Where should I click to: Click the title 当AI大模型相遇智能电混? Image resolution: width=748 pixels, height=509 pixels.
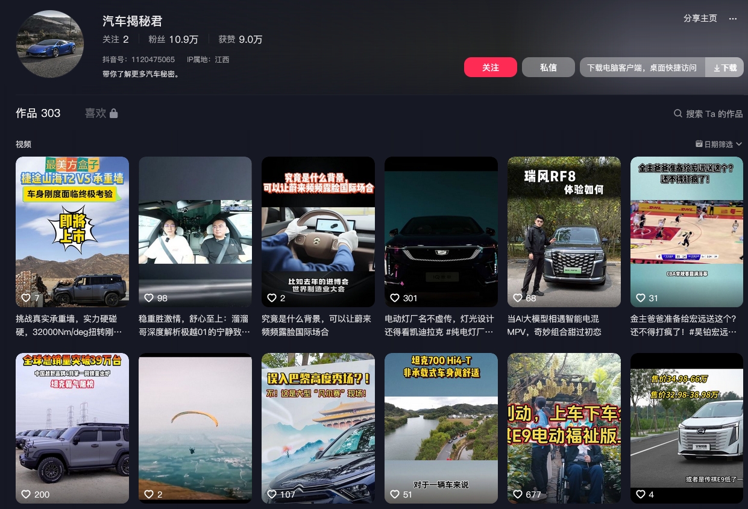tap(553, 325)
